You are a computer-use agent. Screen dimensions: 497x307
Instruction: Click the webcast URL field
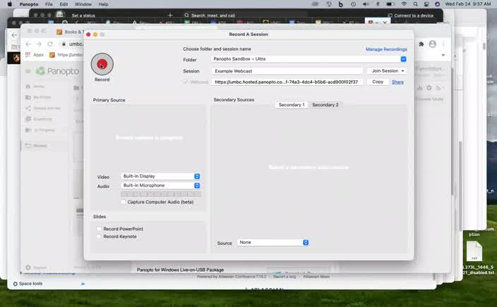287,82
